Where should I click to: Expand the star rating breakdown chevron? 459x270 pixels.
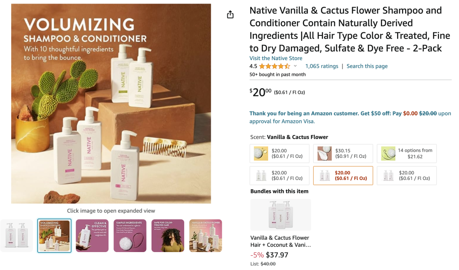(x=295, y=66)
